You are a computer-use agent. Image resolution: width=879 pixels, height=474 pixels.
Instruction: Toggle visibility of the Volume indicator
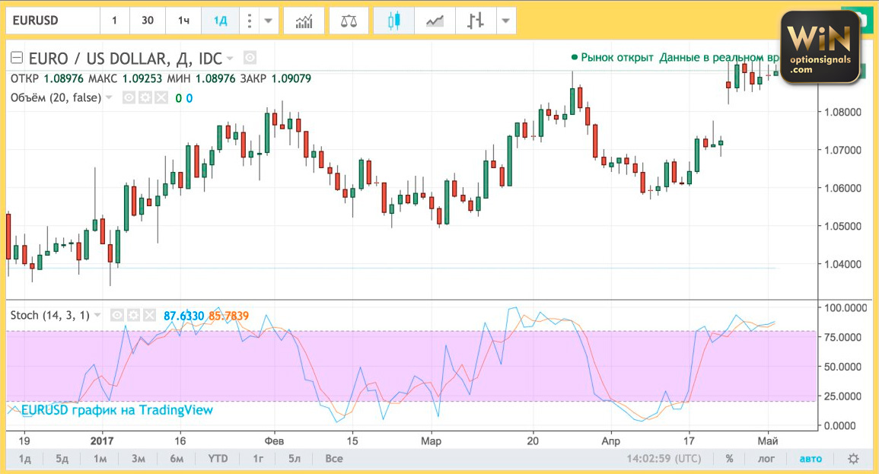point(129,97)
